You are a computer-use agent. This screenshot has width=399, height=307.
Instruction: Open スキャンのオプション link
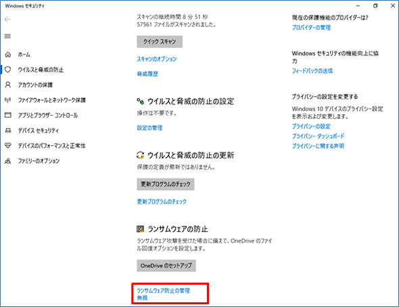click(x=156, y=59)
